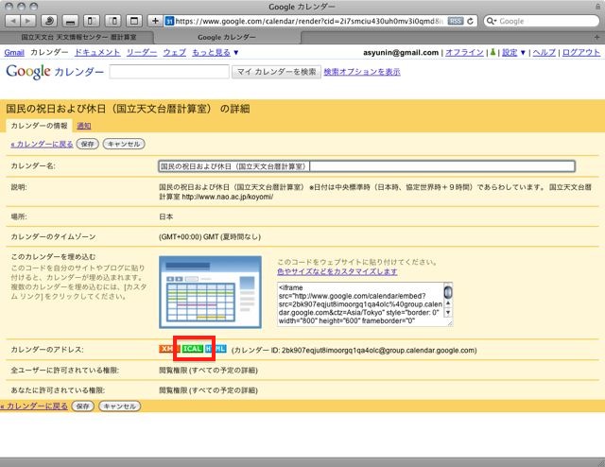605x467 pixels.
Task: Expand the もっと見る ▼ menu
Action: pos(216,52)
